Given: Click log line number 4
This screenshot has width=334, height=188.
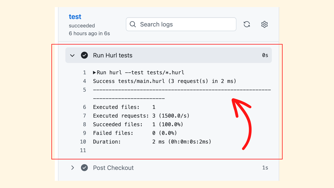Looking at the screenshot, I should (x=85, y=81).
